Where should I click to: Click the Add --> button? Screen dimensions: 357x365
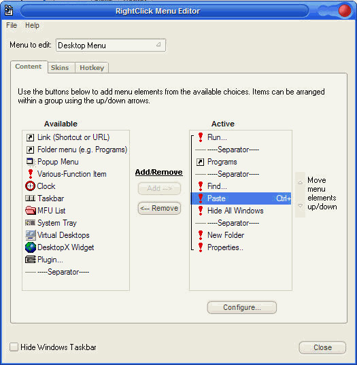coord(159,188)
